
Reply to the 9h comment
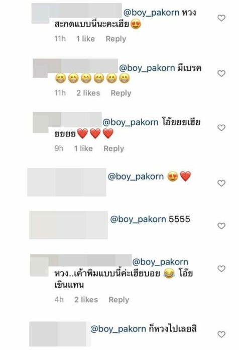pyautogui.click(x=113, y=148)
